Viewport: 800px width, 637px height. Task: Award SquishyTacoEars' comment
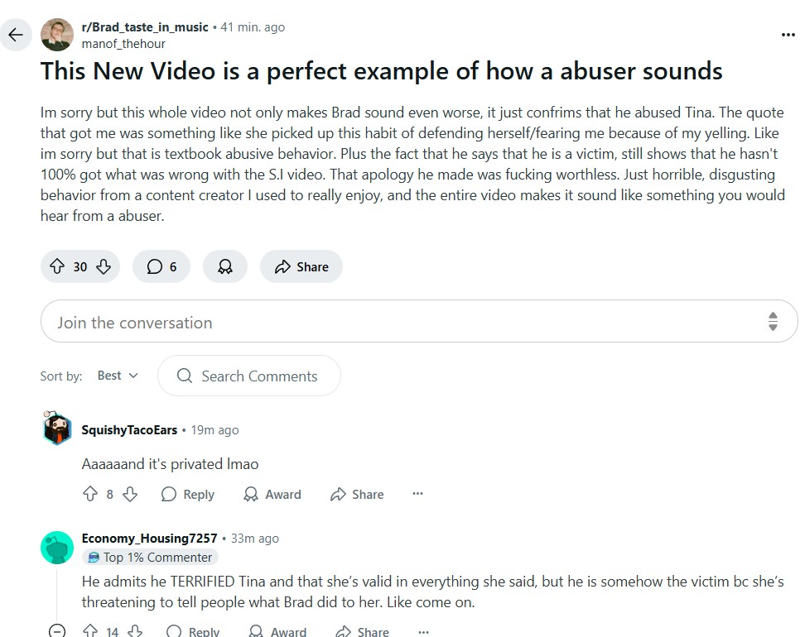click(272, 494)
